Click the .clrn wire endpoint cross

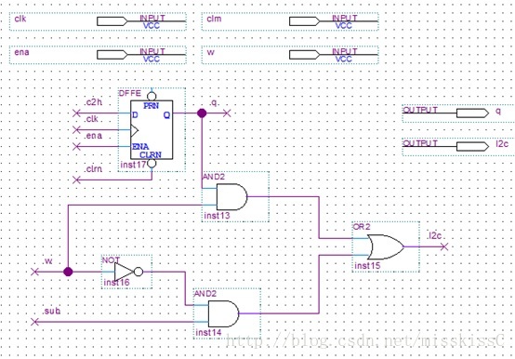click(x=76, y=179)
